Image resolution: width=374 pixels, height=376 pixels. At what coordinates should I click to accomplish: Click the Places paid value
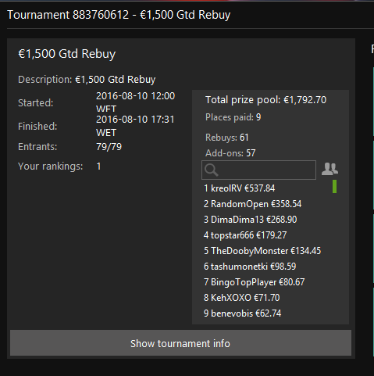258,117
